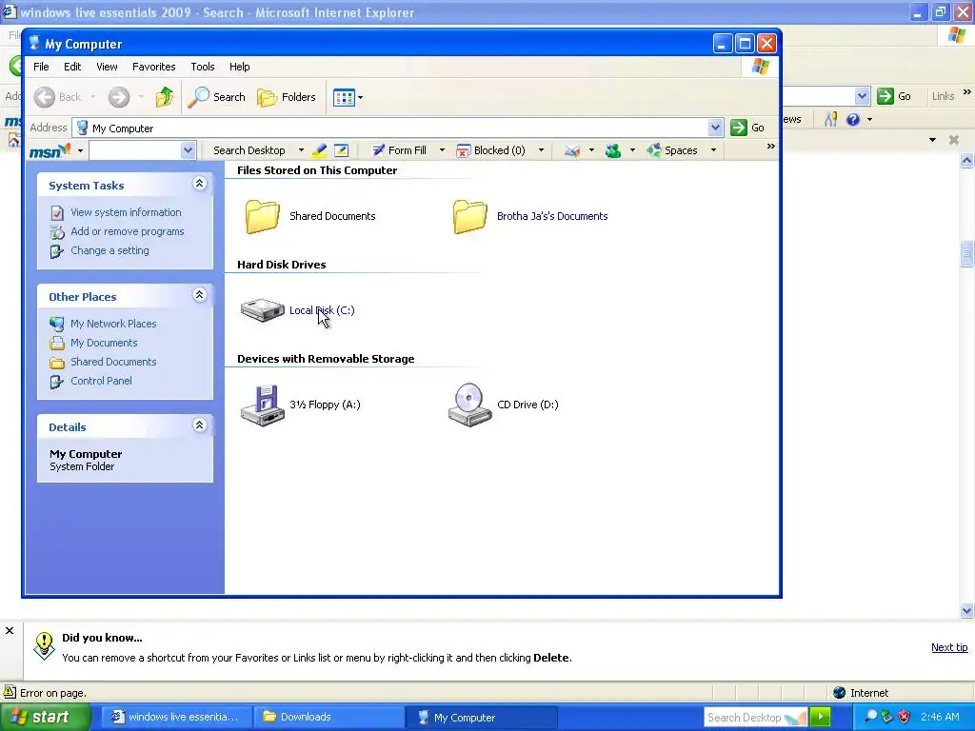Click View system information task
975x731 pixels.
click(126, 212)
